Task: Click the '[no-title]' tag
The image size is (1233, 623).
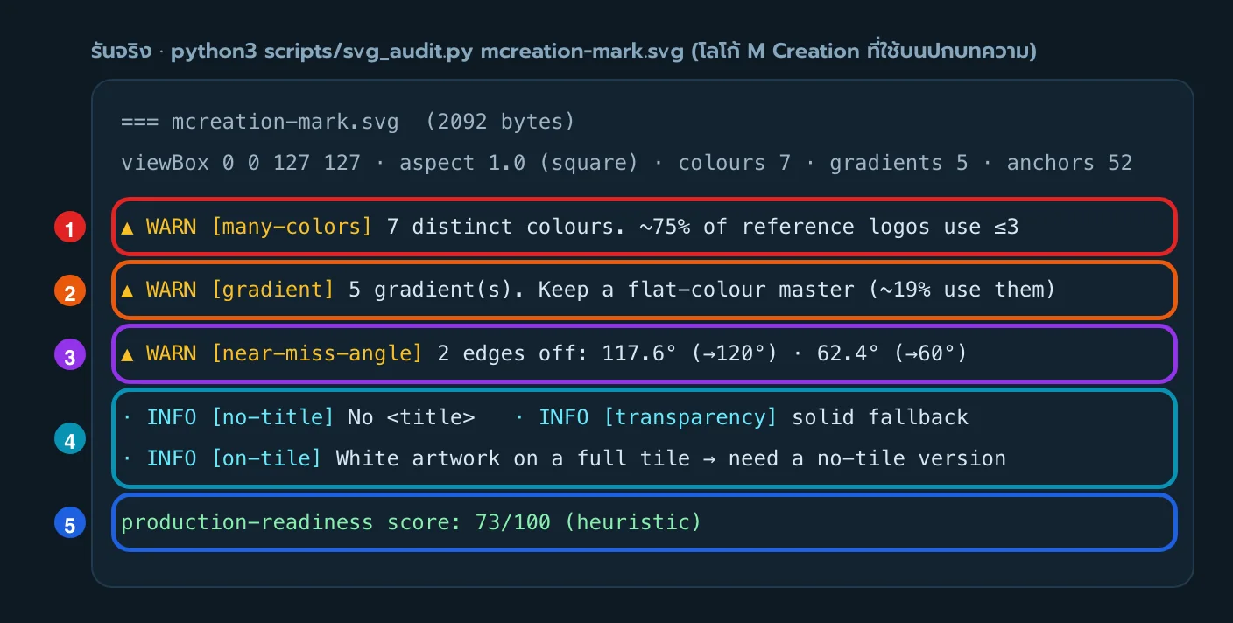Action: click(x=272, y=417)
